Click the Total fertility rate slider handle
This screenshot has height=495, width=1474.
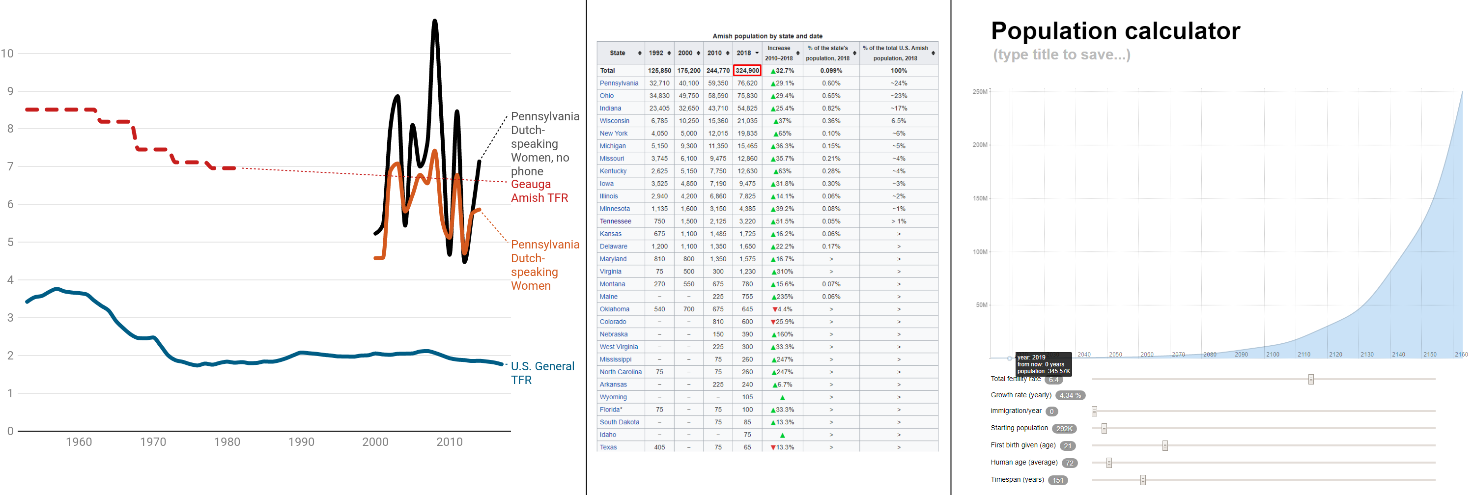1310,379
